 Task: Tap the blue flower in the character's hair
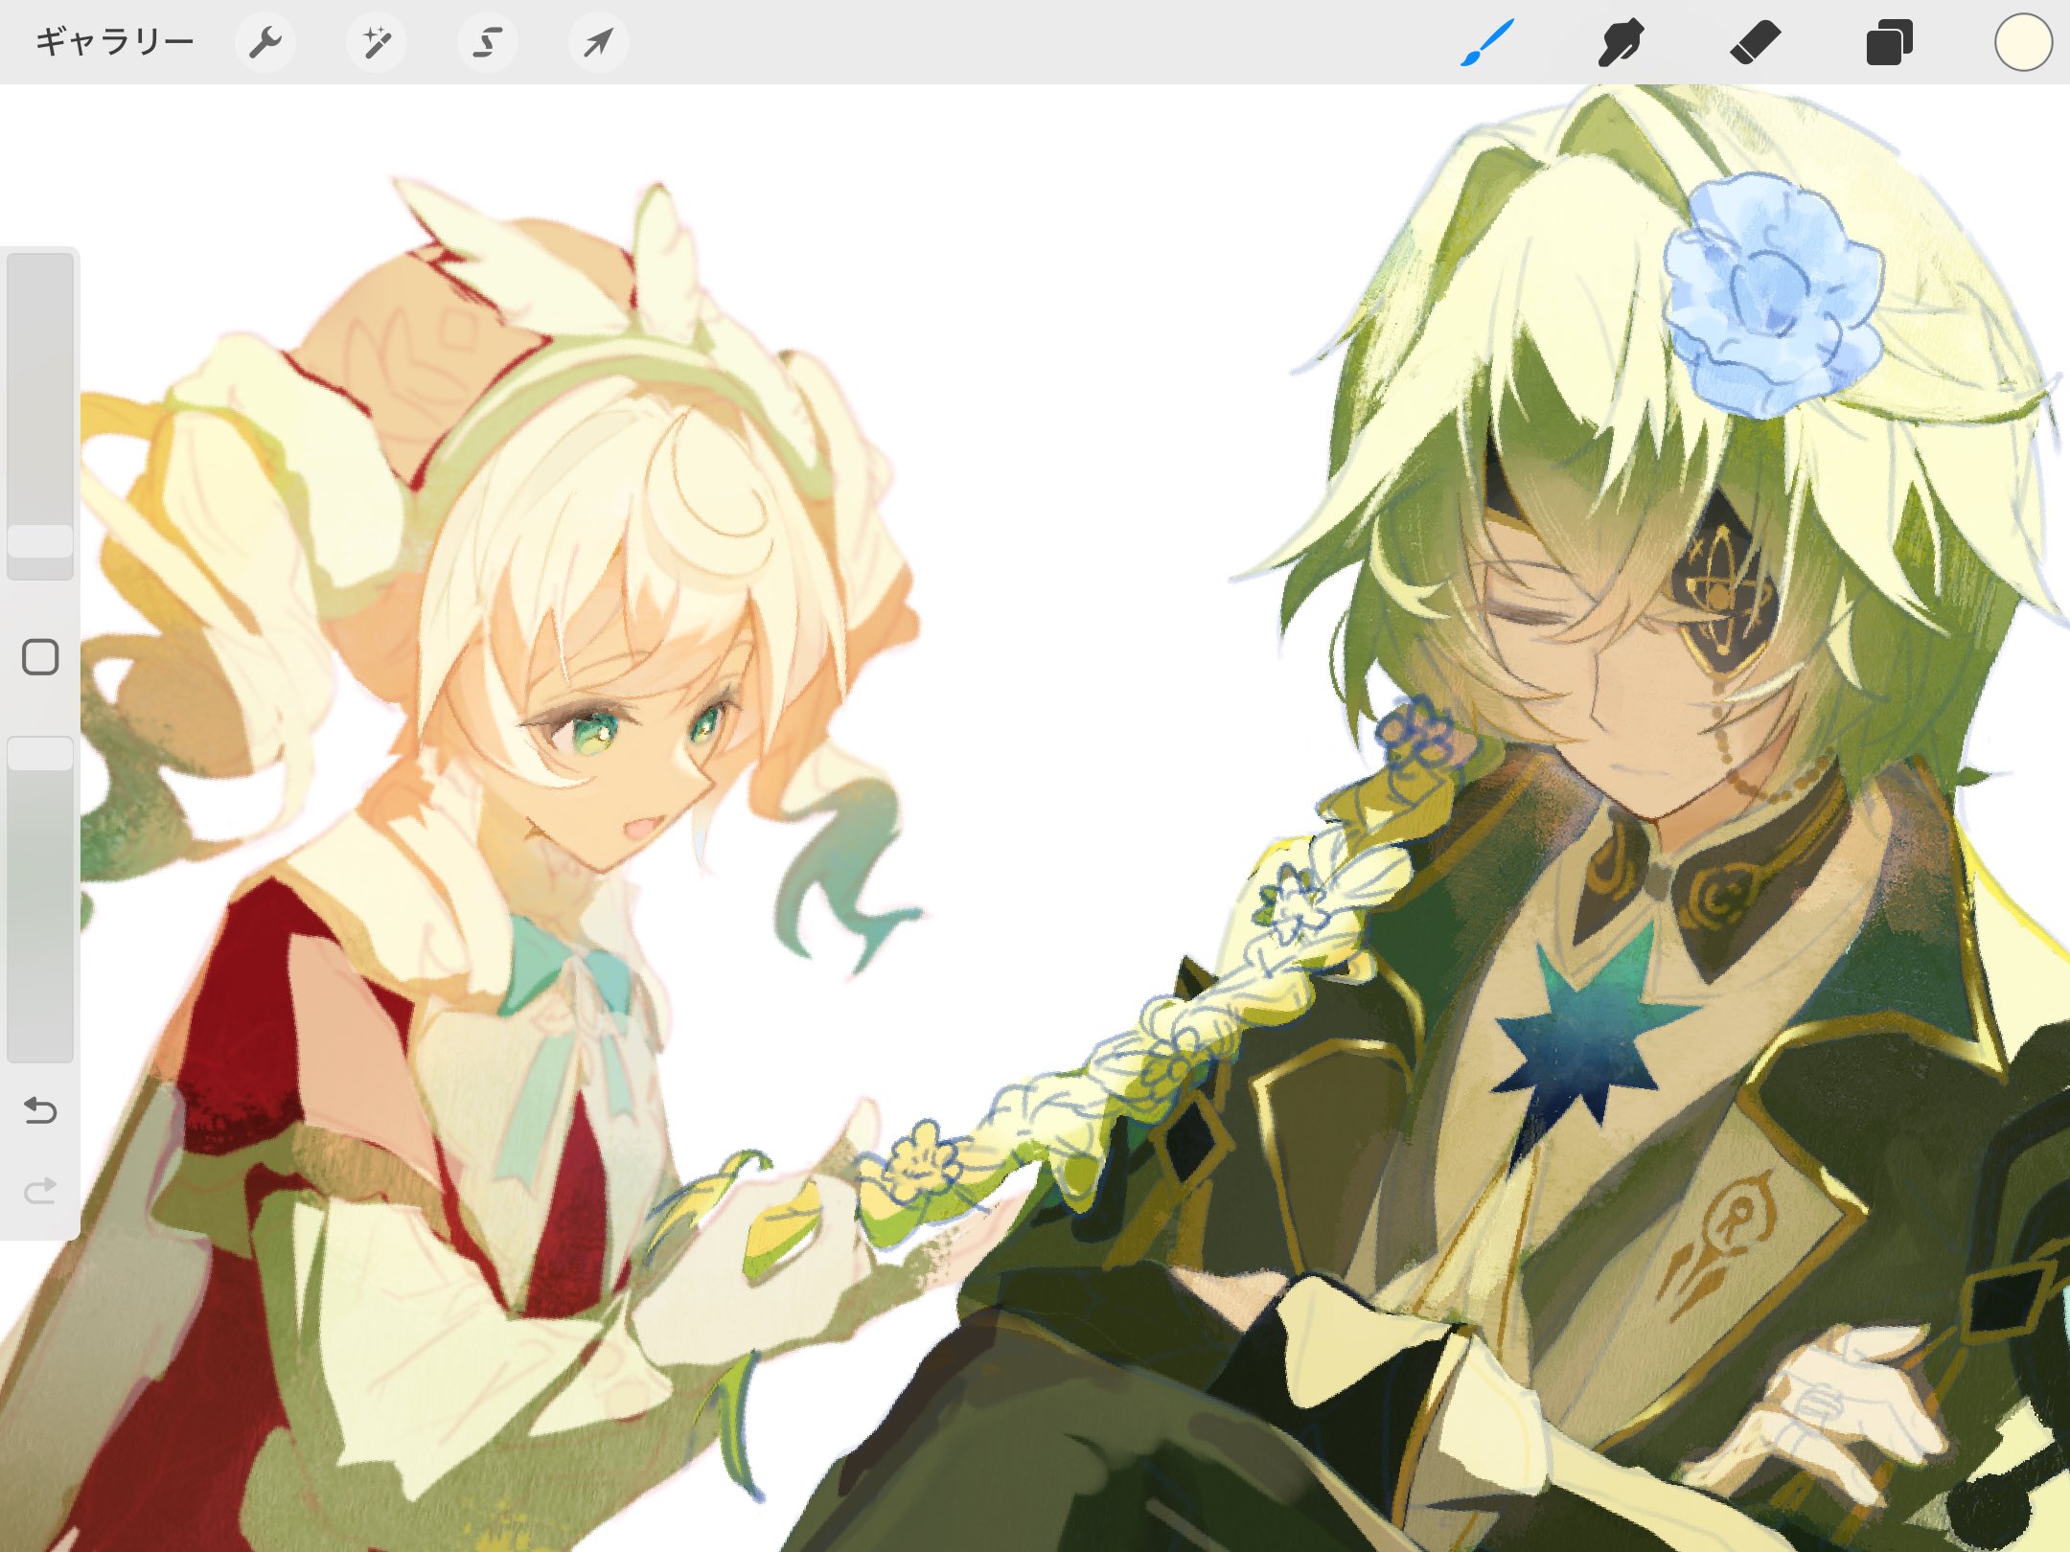1771,295
